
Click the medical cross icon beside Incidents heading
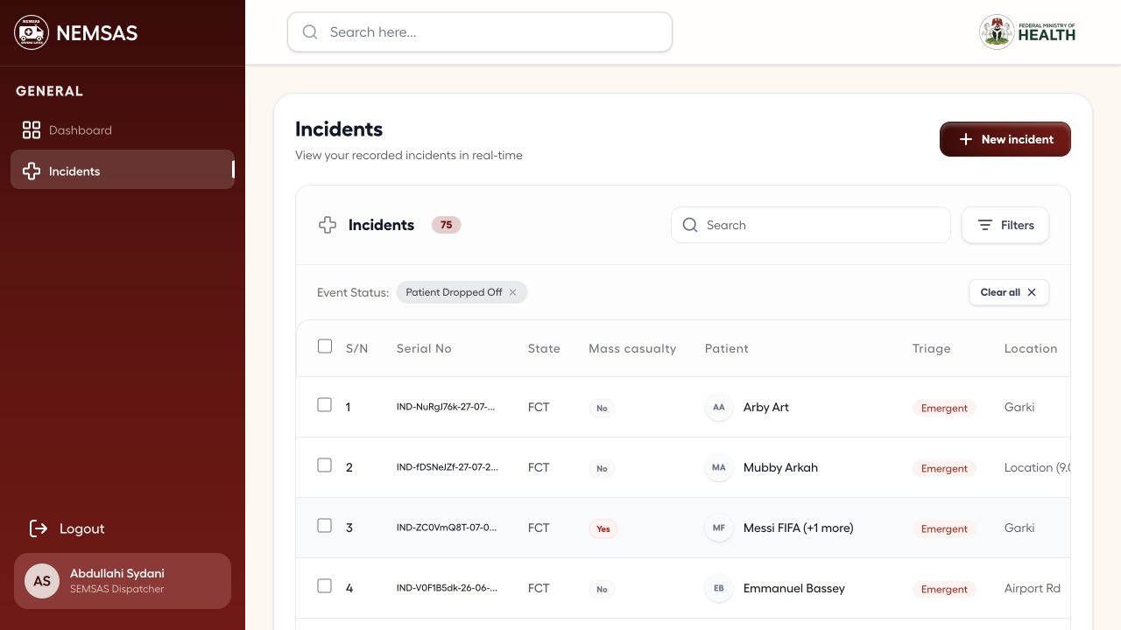[x=328, y=225]
